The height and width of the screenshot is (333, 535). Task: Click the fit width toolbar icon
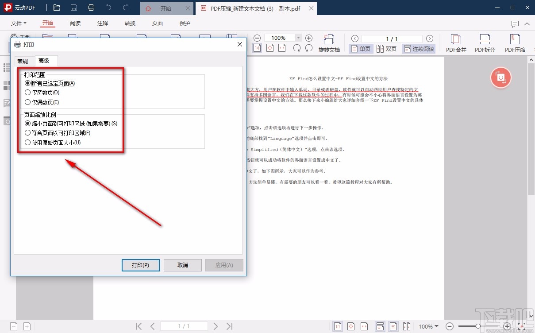282,48
